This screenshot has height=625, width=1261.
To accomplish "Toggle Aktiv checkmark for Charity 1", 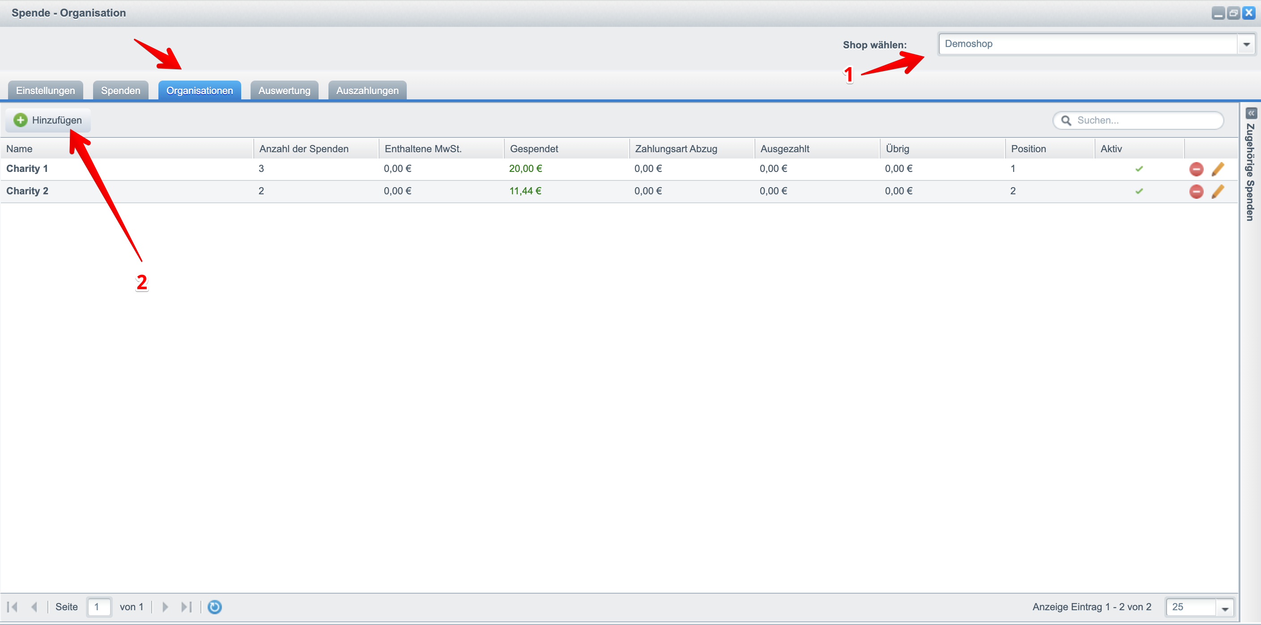I will point(1139,169).
